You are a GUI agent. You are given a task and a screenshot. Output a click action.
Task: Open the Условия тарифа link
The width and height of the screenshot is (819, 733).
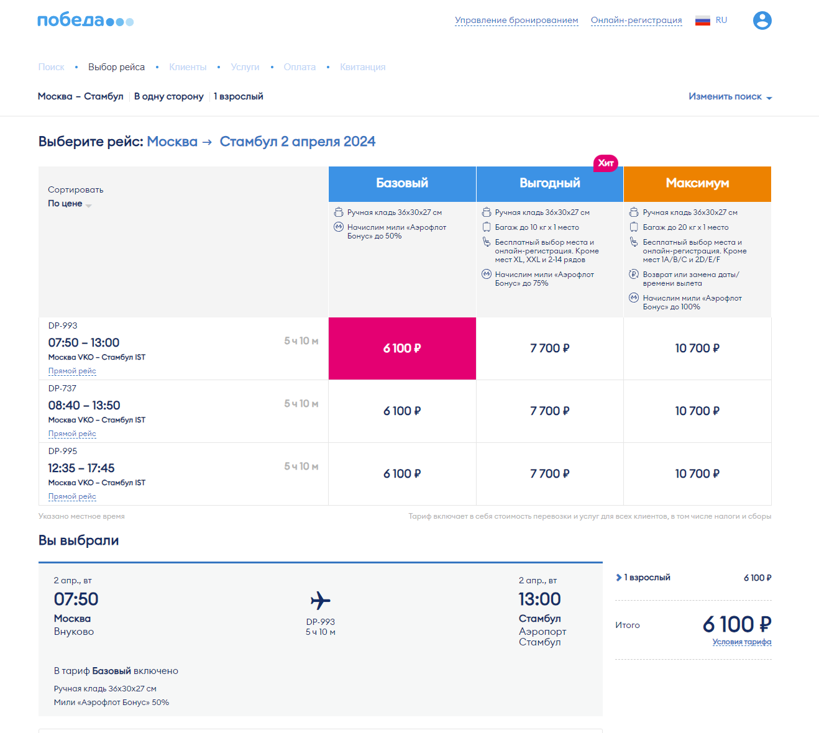[x=741, y=642]
